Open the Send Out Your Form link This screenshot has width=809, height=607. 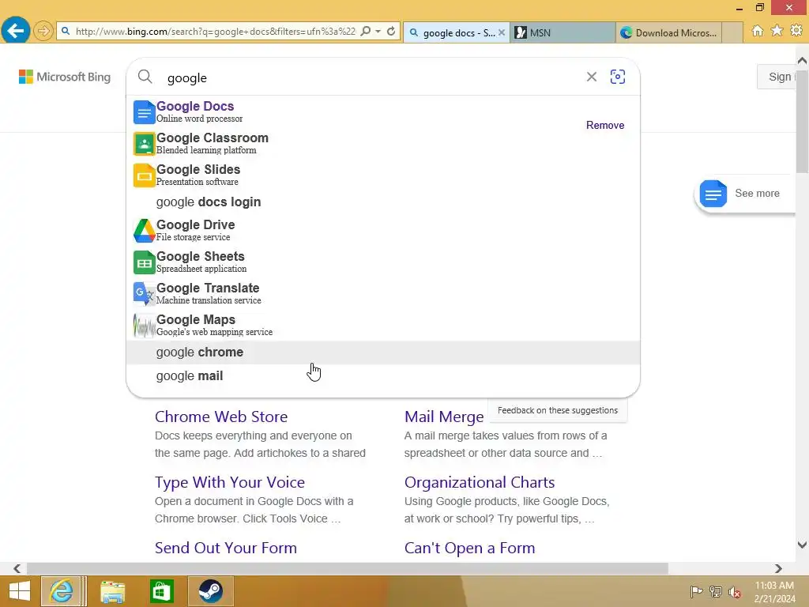click(225, 548)
